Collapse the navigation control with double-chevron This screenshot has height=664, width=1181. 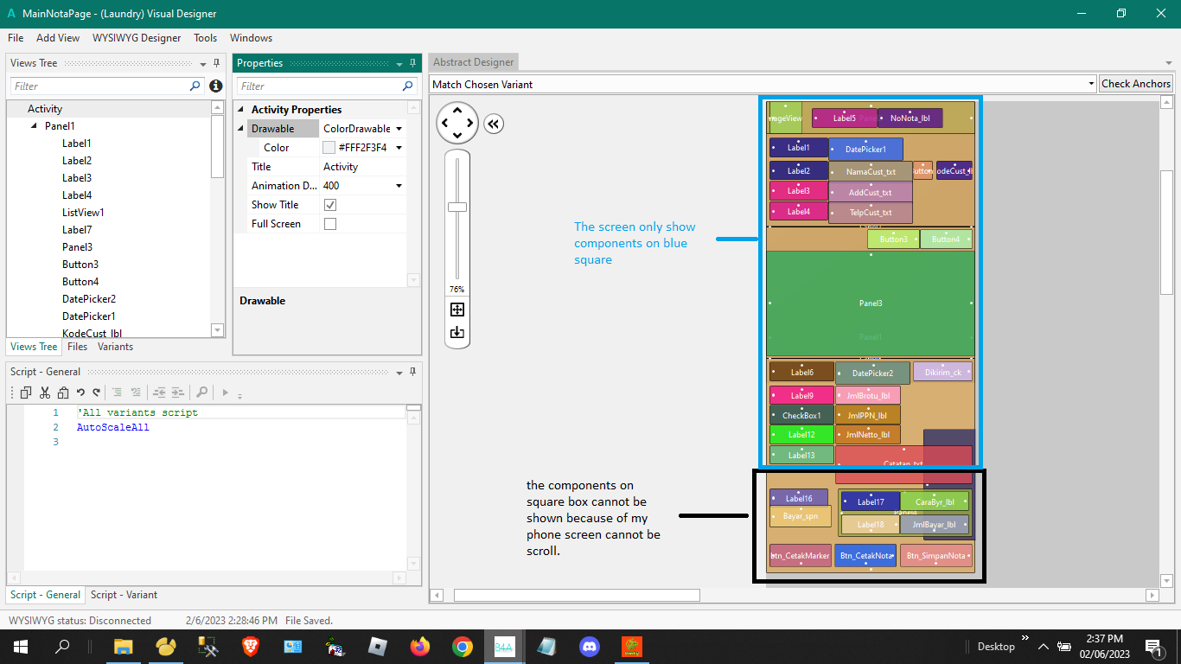click(494, 124)
